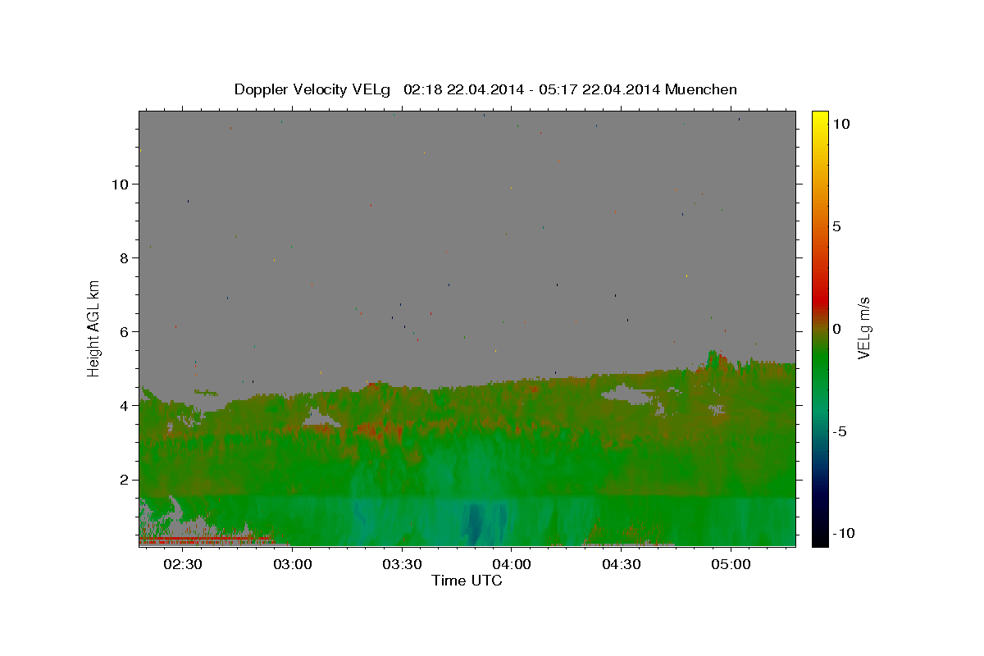Click the 04:30 time tick label
Viewport: 984px width, 656px height.
[x=621, y=565]
